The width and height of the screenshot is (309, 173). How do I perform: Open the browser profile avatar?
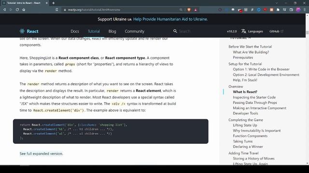pyautogui.click(x=298, y=10)
